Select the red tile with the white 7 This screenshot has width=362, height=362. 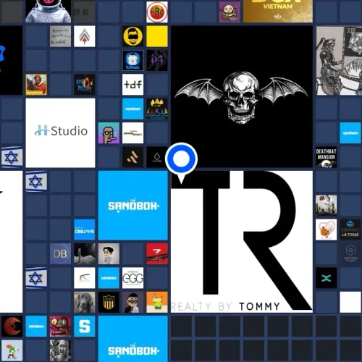click(157, 253)
